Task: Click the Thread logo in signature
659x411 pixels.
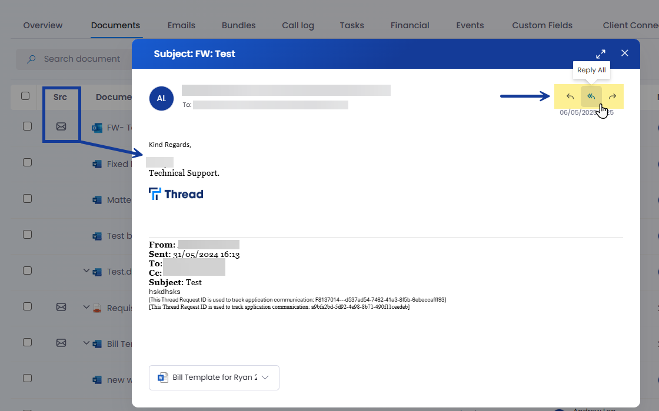Action: coord(176,194)
